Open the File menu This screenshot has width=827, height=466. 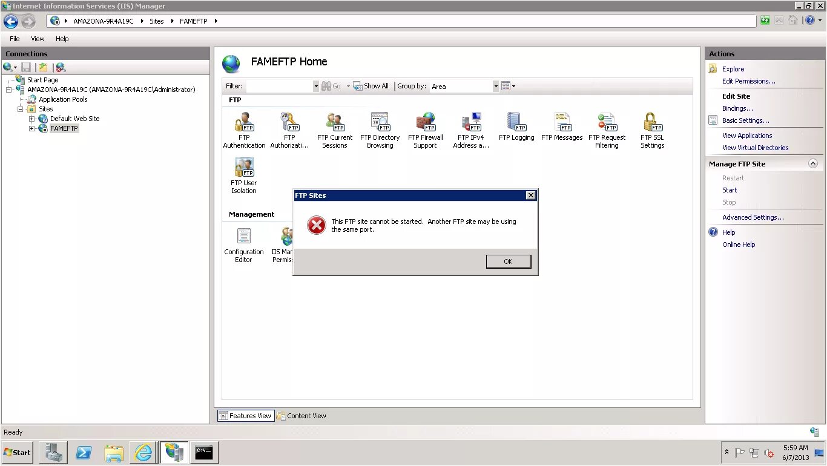pos(15,39)
